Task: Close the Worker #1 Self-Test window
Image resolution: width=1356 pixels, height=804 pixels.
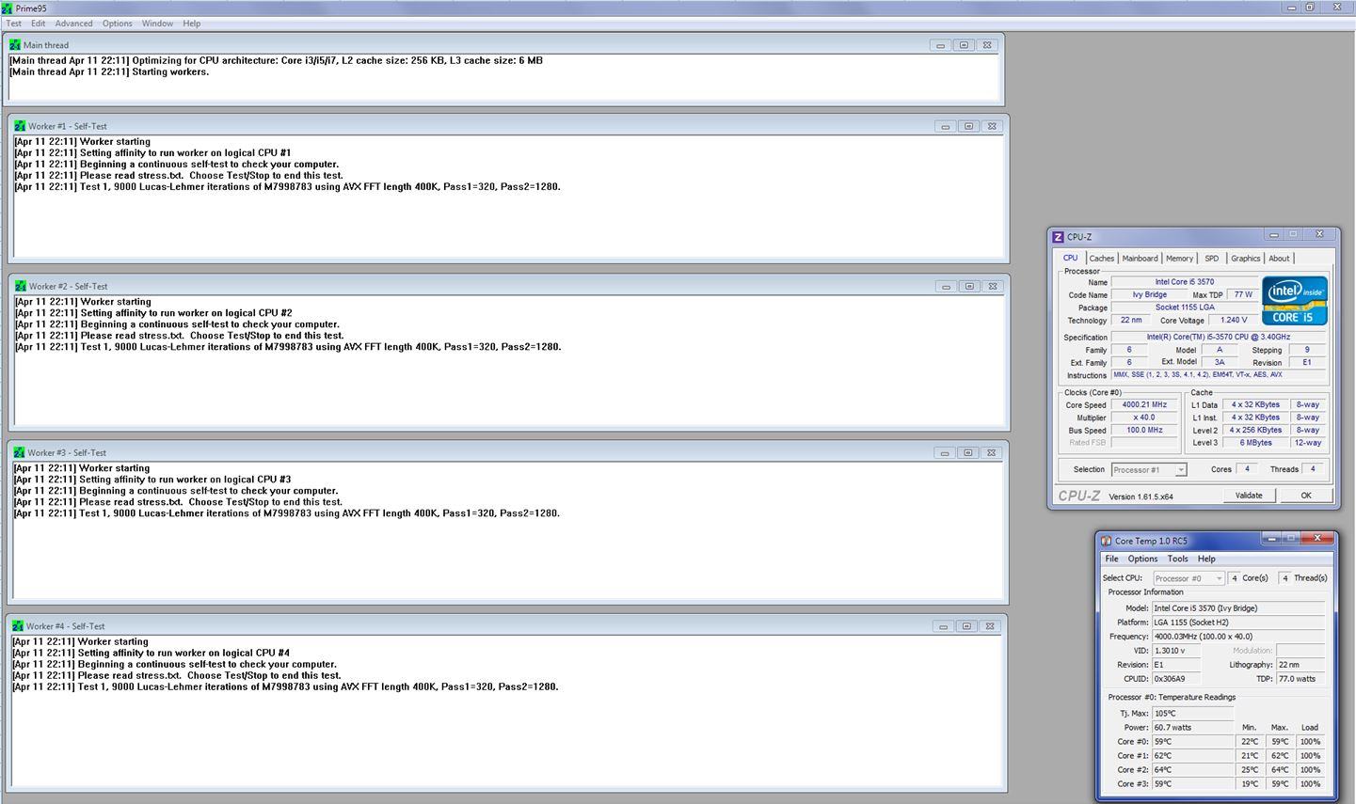Action: coord(992,126)
